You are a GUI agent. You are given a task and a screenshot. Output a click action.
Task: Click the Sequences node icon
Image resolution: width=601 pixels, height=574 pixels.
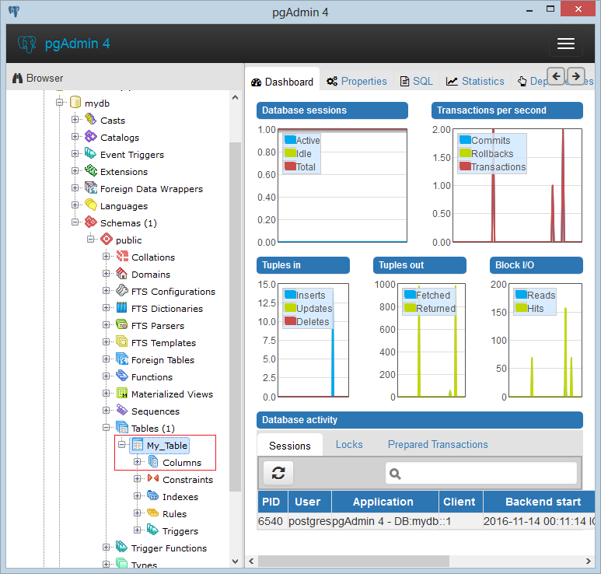point(122,411)
